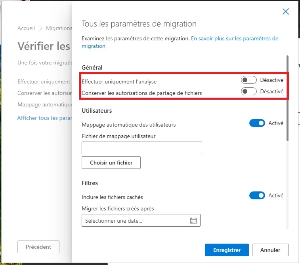This screenshot has height=265, width=300.
Task: Go back with the Précédent button
Action: point(38,247)
